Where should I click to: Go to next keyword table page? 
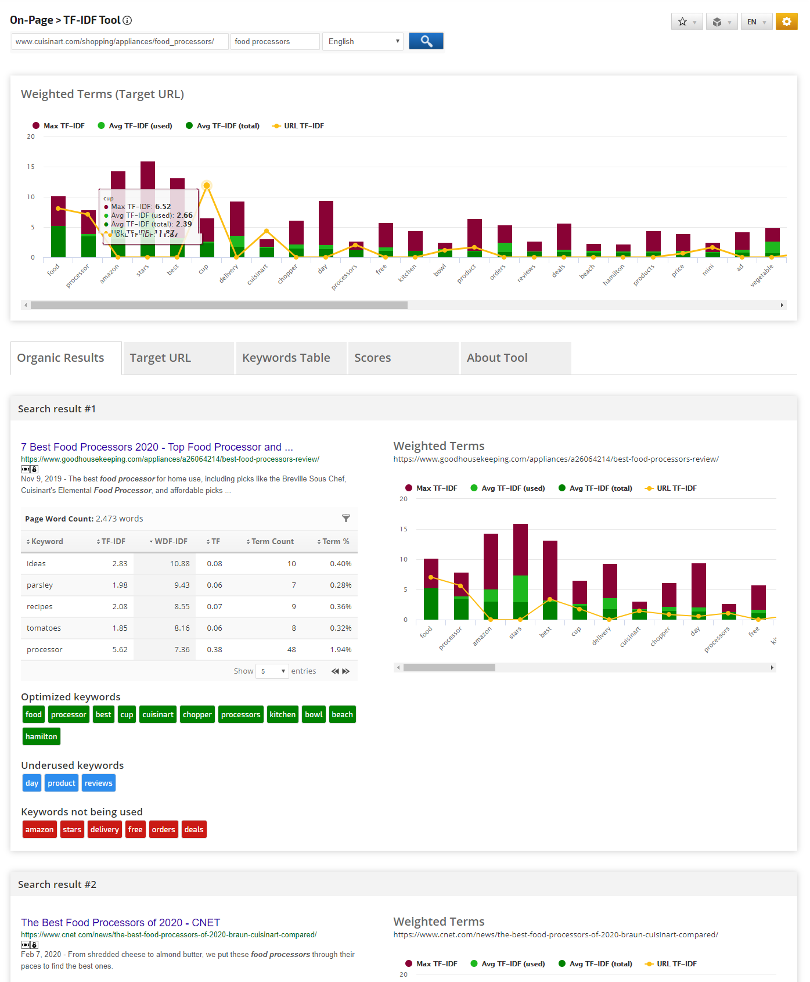tap(347, 671)
